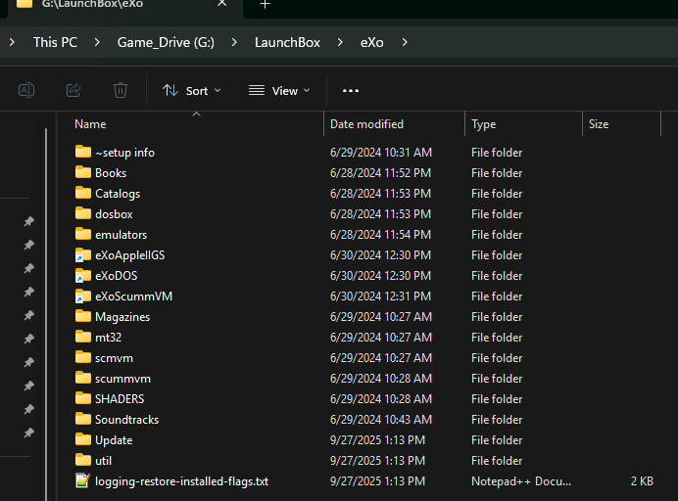678x501 pixels.
Task: Select the logging-restore-installed-flags.txt file icon
Action: click(82, 481)
